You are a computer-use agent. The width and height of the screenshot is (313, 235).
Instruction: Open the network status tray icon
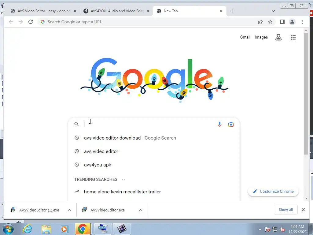pos(275,229)
